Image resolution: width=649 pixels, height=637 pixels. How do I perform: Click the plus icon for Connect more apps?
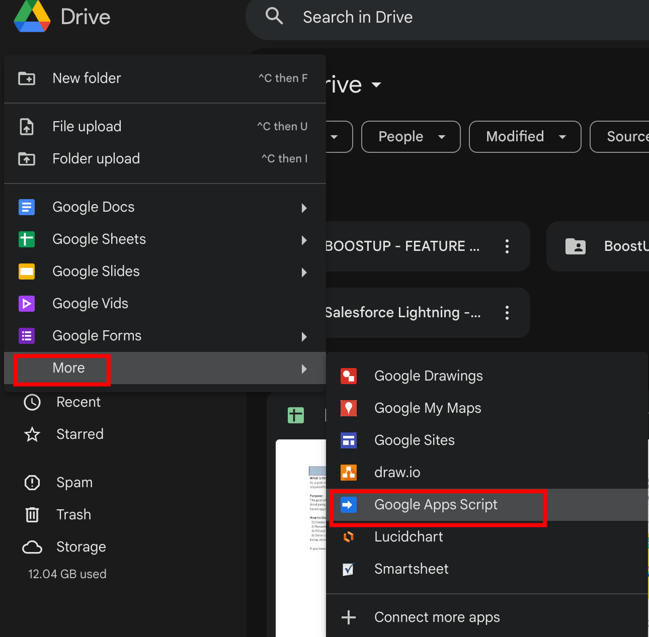[x=349, y=617]
